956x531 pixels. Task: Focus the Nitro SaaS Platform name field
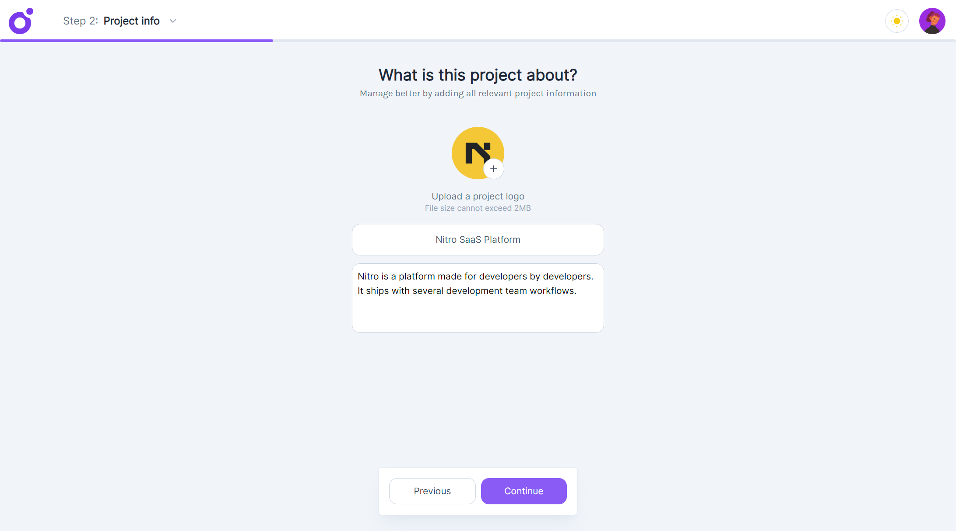tap(478, 240)
